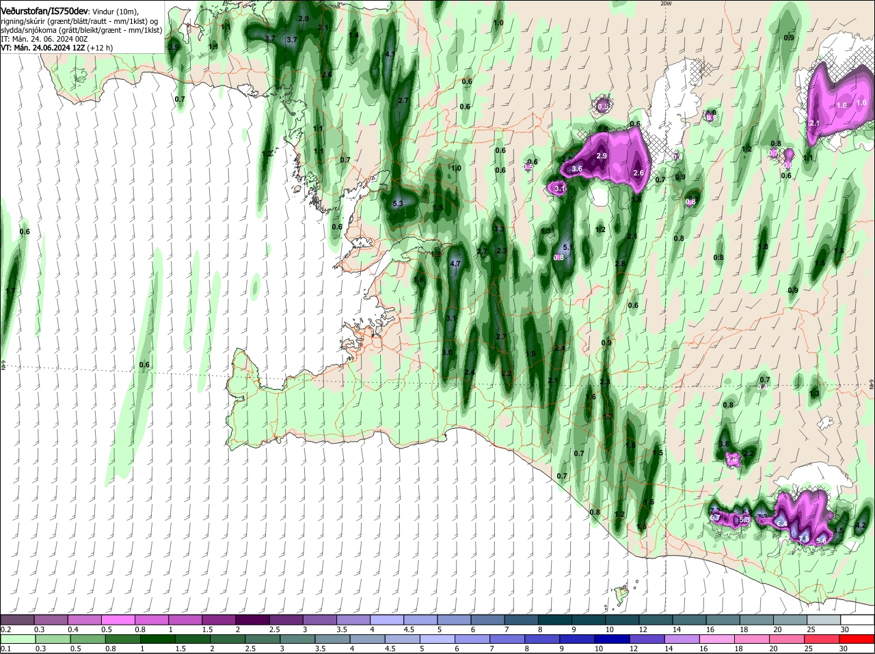Click the 5.3 rain value on the map

tap(399, 203)
